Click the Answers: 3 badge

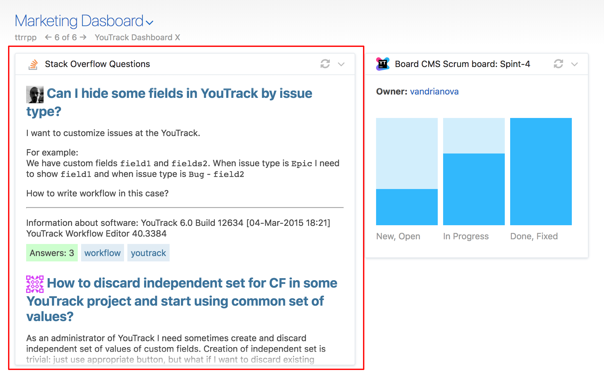pos(52,253)
